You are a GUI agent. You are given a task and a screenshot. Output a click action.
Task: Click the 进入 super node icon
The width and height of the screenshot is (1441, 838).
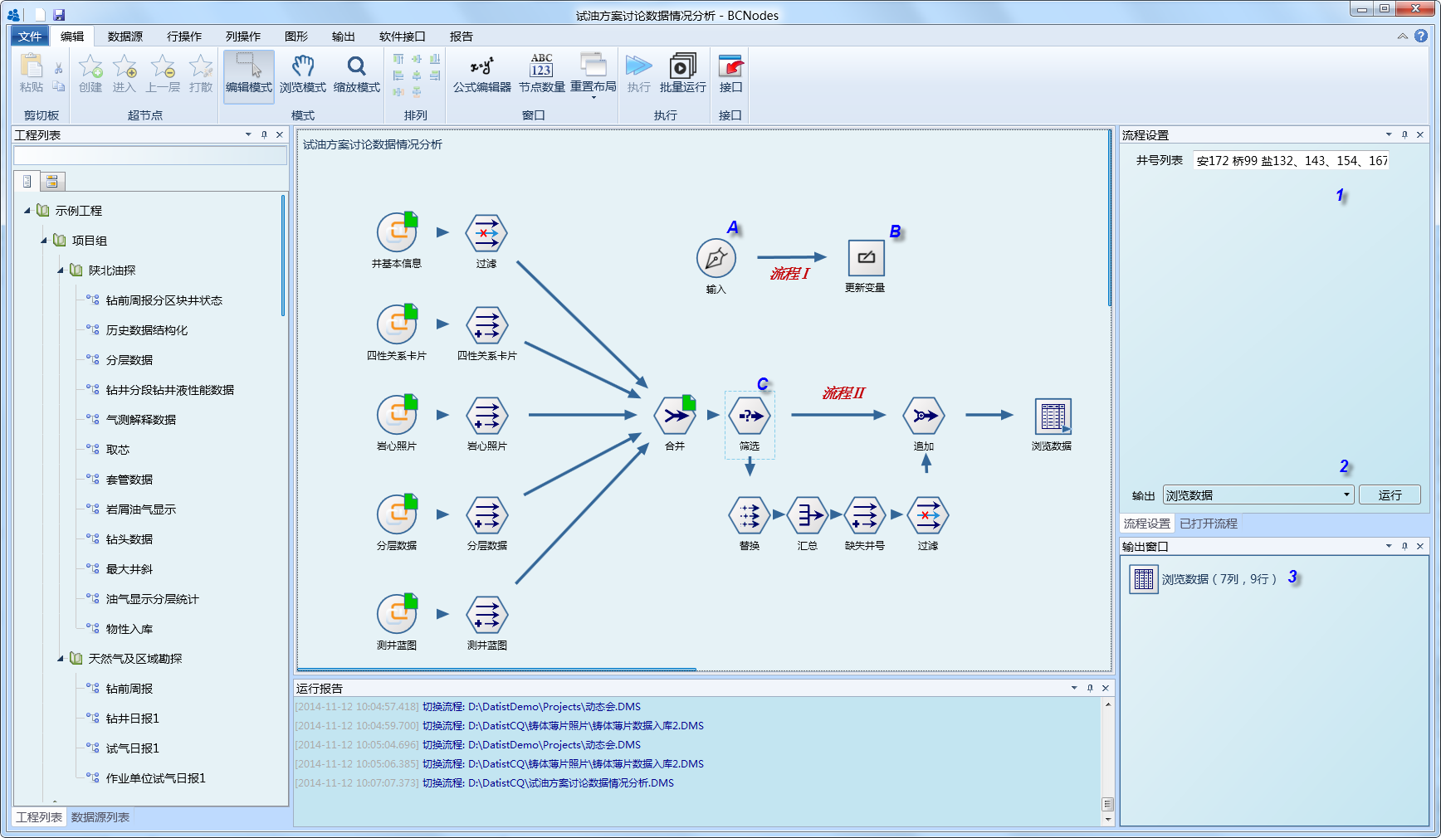125,73
